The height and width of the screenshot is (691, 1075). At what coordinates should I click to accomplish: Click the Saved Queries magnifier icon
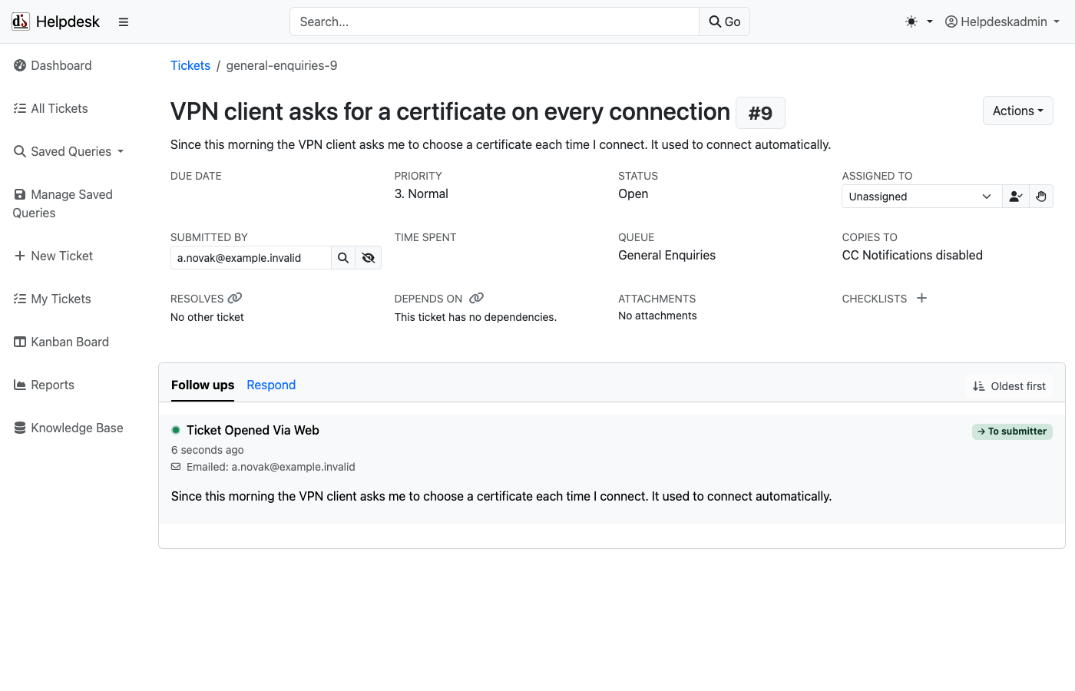(20, 151)
